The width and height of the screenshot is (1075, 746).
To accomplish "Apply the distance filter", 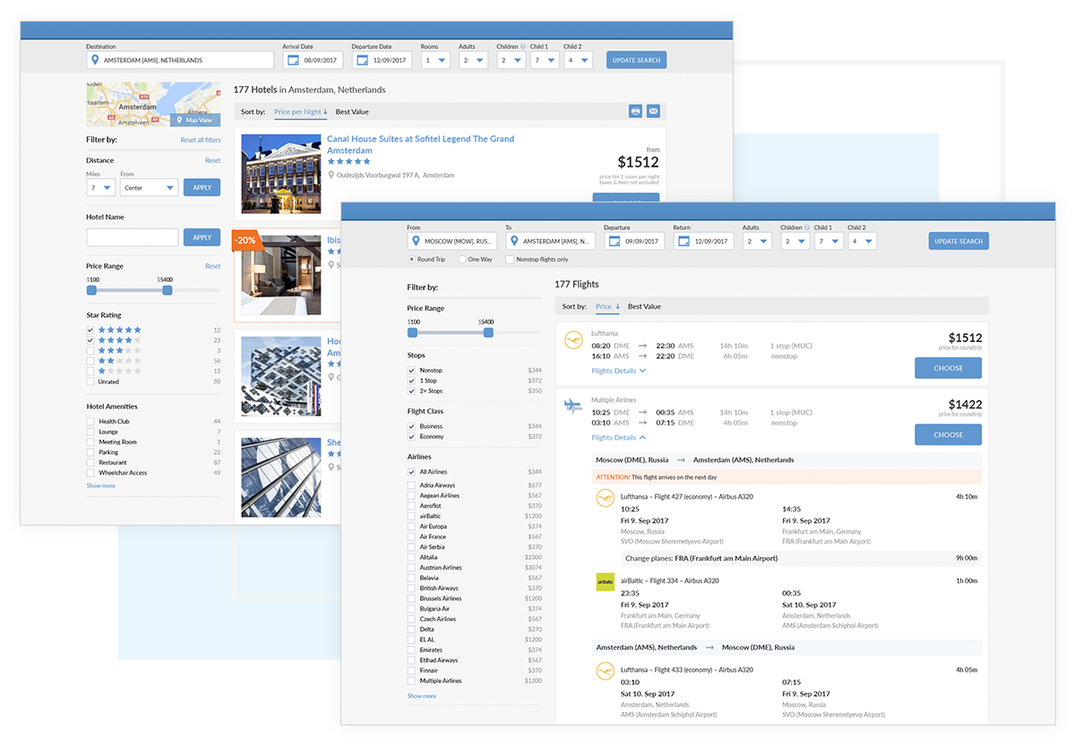I will (x=202, y=188).
